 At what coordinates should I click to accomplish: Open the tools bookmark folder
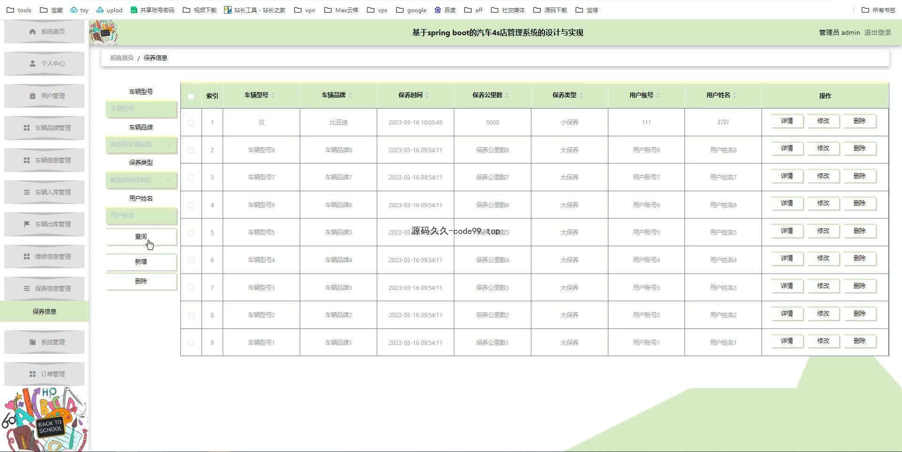tap(19, 10)
